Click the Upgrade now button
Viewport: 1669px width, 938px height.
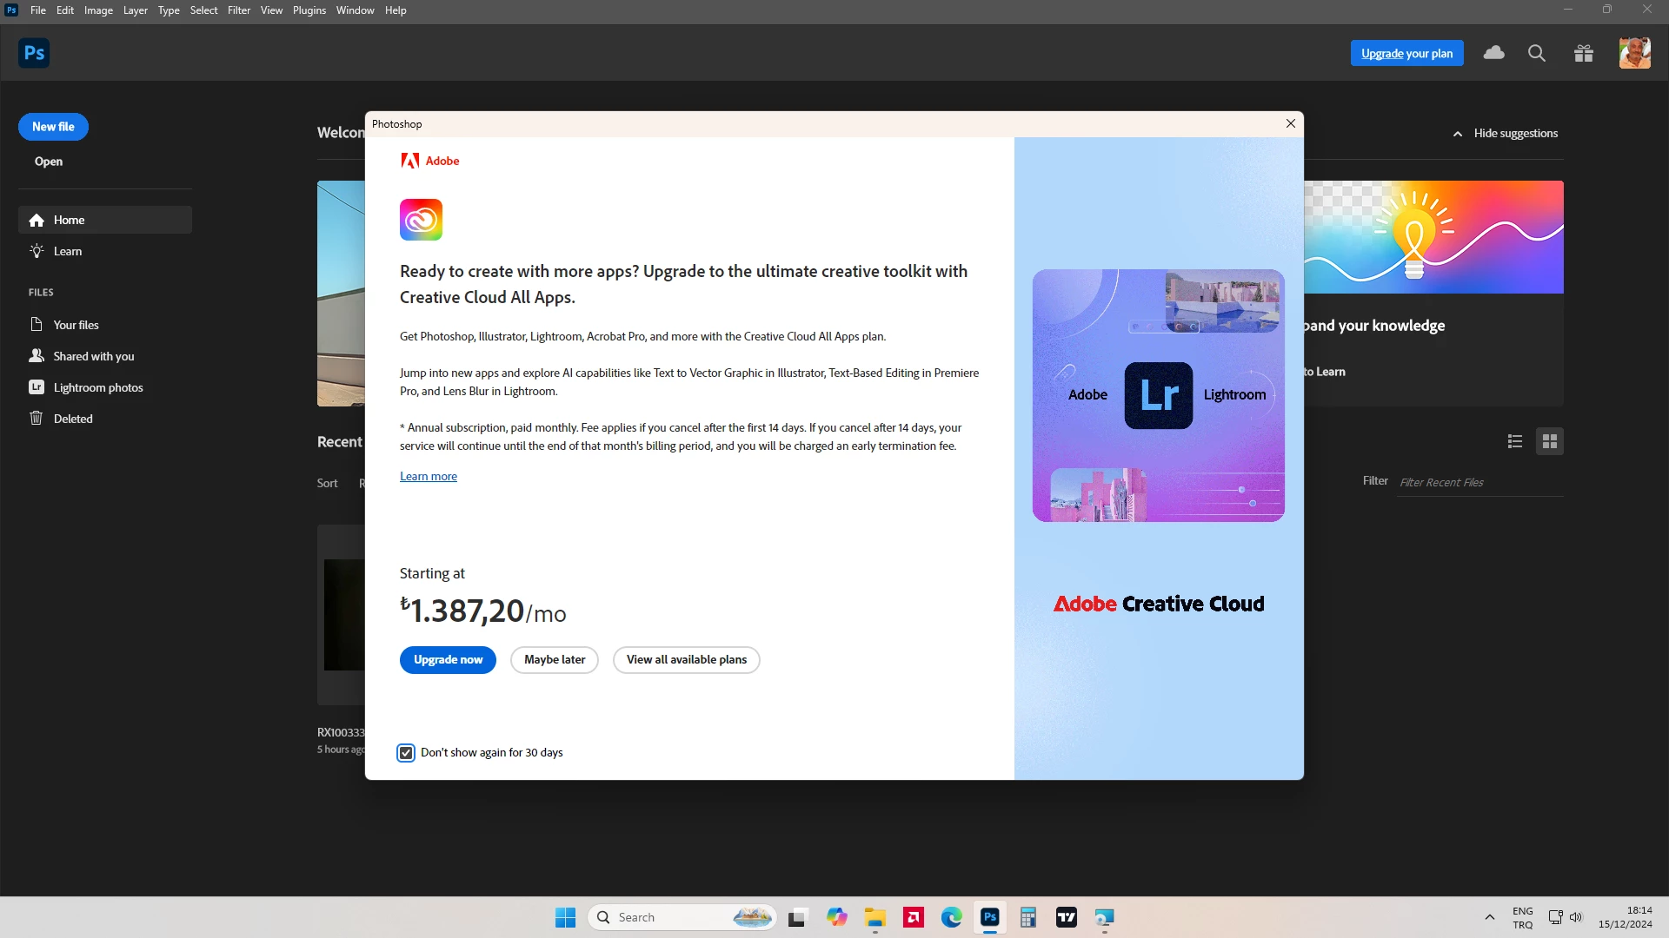[448, 660]
